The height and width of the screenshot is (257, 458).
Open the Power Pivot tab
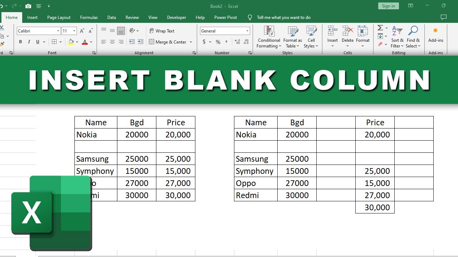pos(225,17)
